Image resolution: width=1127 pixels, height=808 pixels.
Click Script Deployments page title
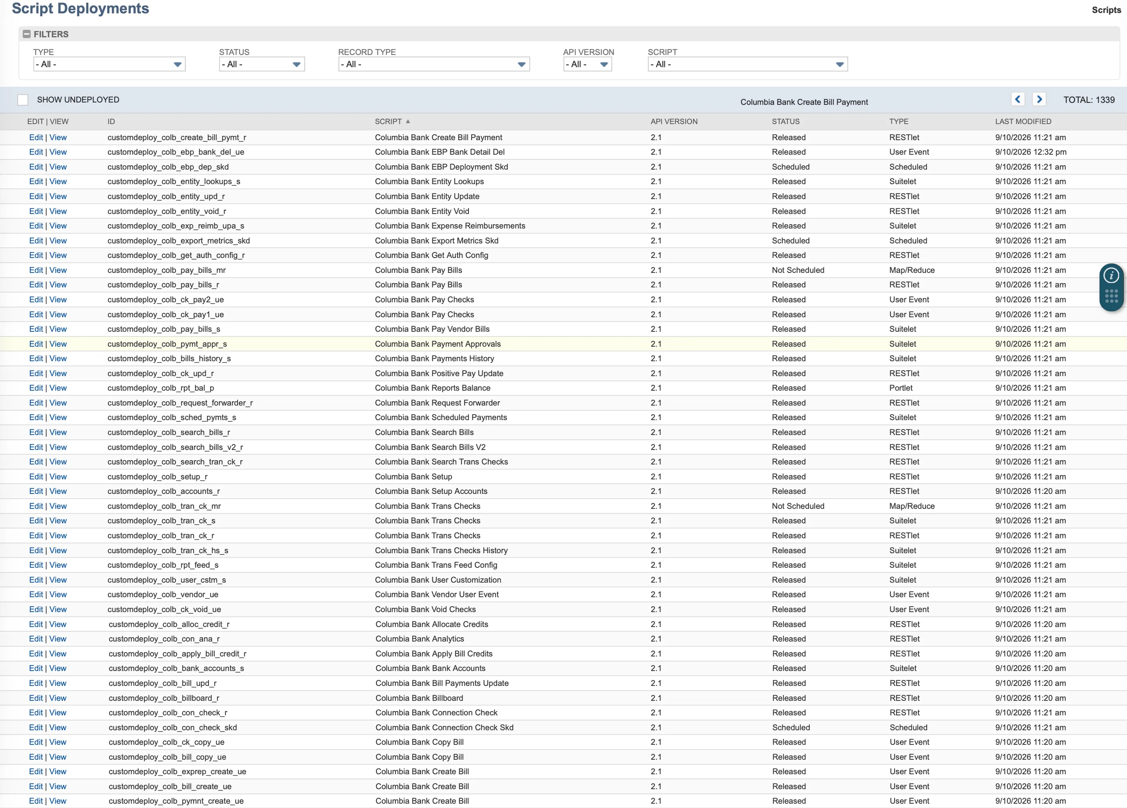click(80, 9)
